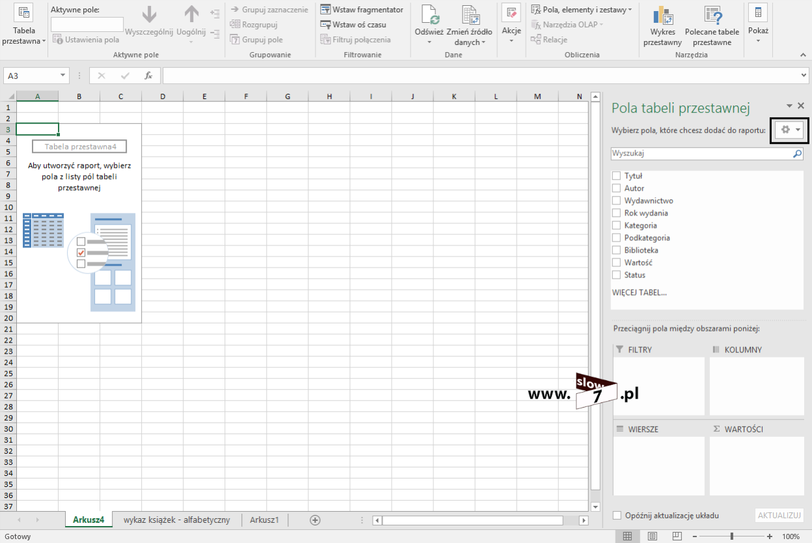The image size is (812, 543).
Task: Click Narzędzia OLAP command
Action: [567, 25]
